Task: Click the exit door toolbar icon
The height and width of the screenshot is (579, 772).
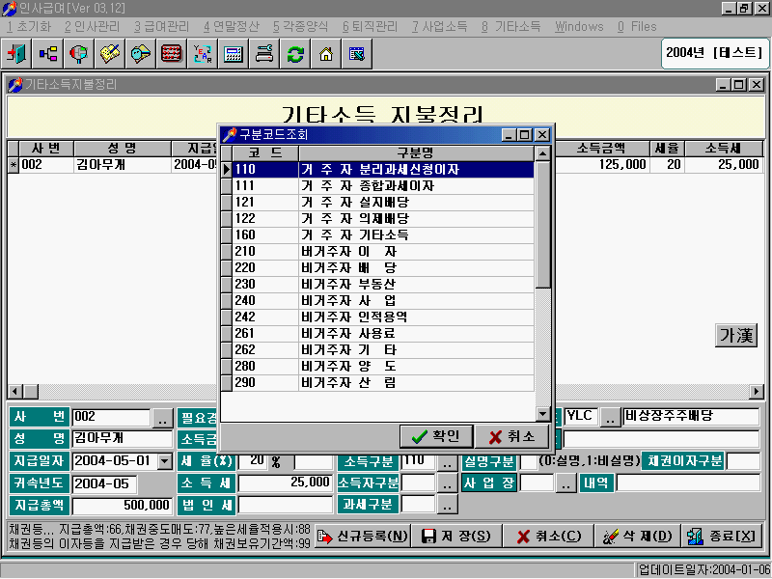Action: point(17,53)
